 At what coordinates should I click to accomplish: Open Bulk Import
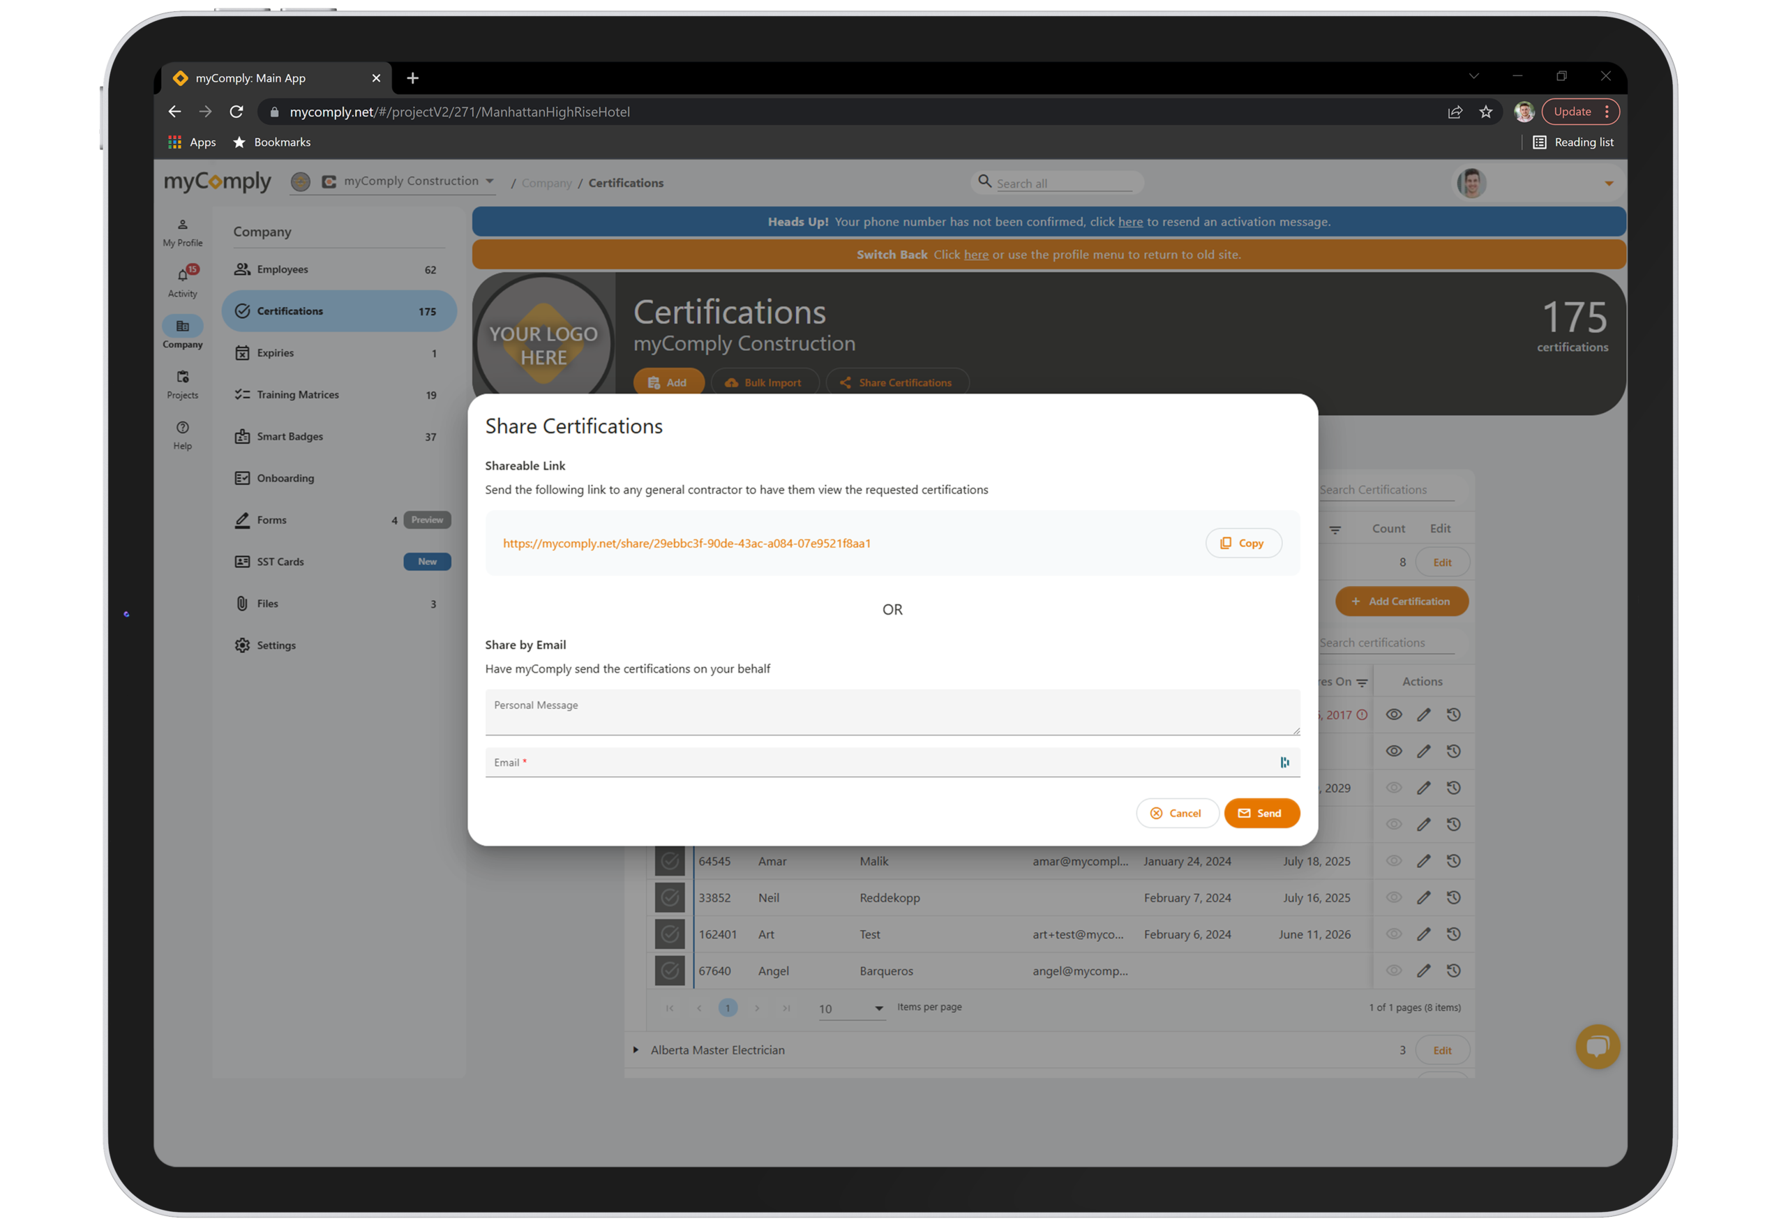[x=763, y=382]
